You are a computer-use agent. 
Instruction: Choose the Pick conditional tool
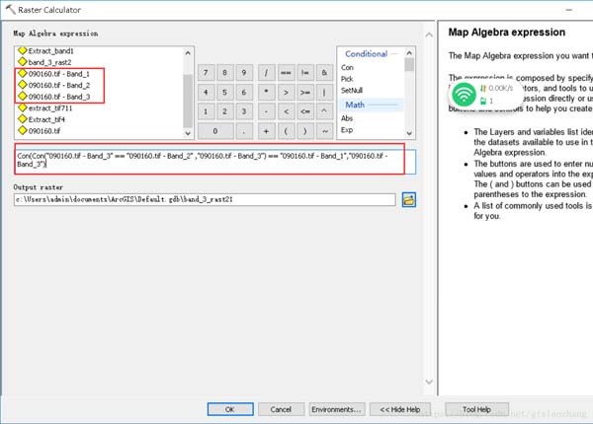pos(347,79)
